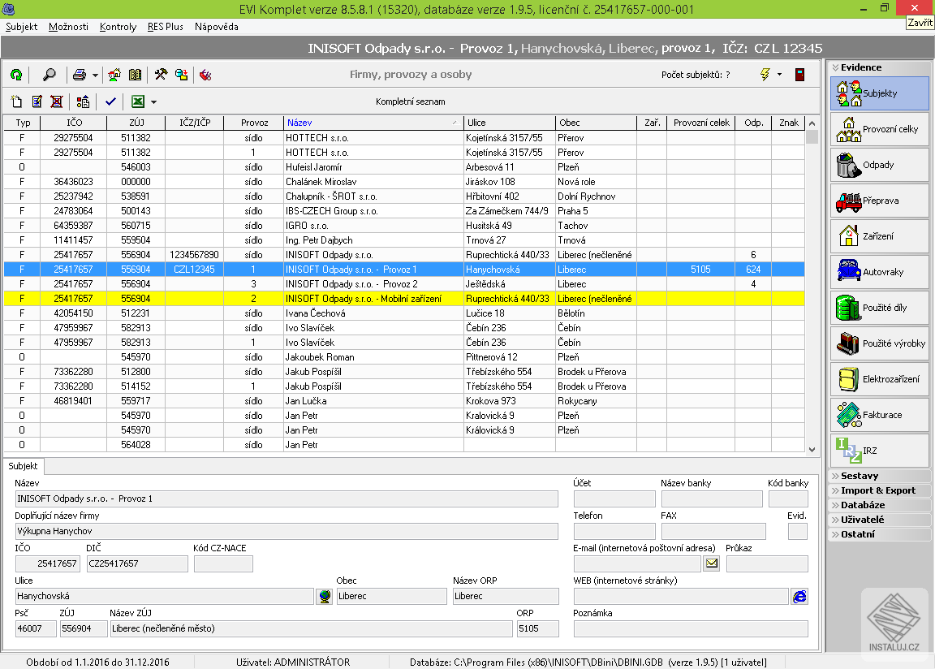Open Subjekty in the Evidence sidebar
This screenshot has height=669, width=935.
point(880,93)
